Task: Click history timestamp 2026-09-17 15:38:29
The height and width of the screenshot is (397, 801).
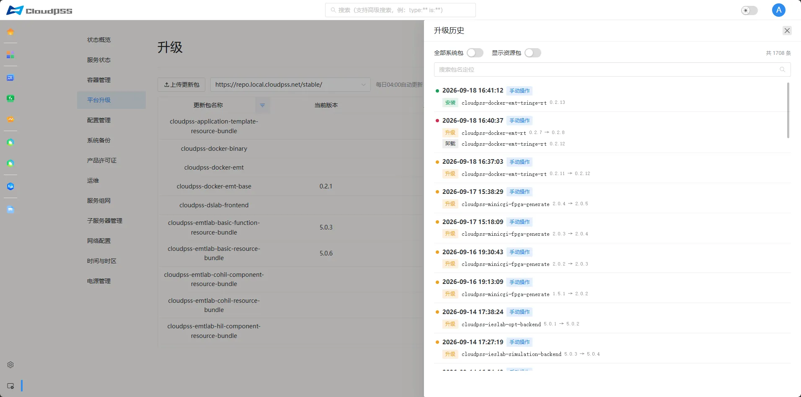Action: [473, 192]
